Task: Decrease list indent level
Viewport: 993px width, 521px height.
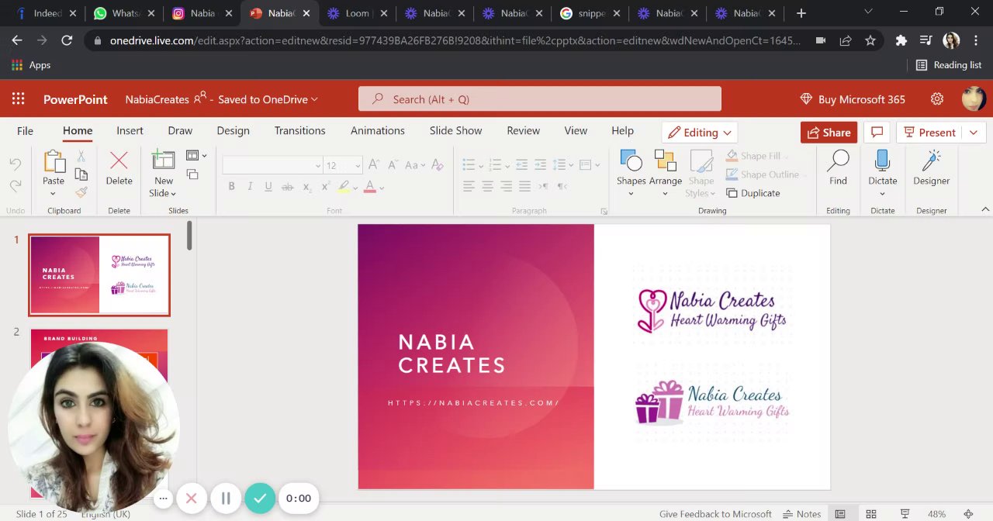Action: click(x=521, y=164)
